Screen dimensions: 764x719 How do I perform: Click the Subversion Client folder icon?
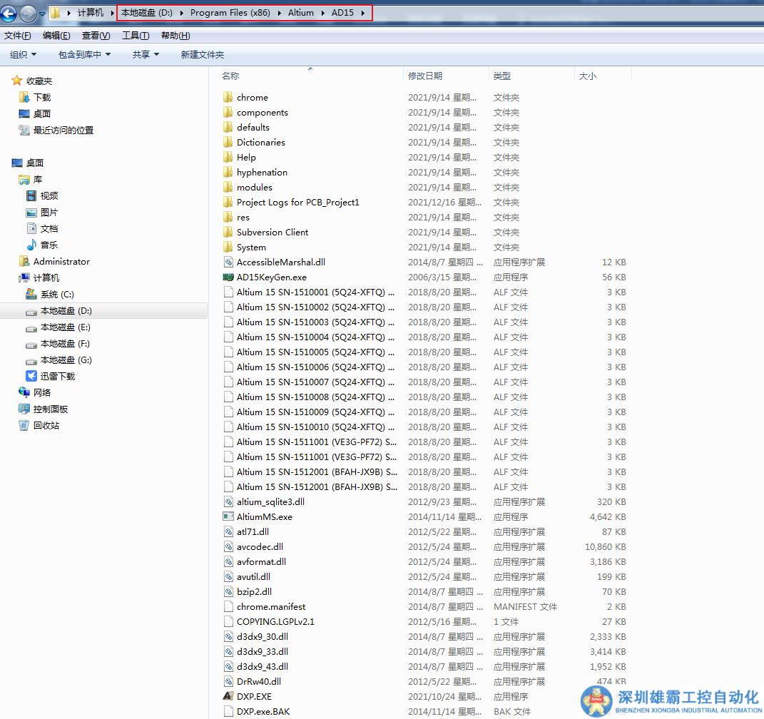[228, 233]
